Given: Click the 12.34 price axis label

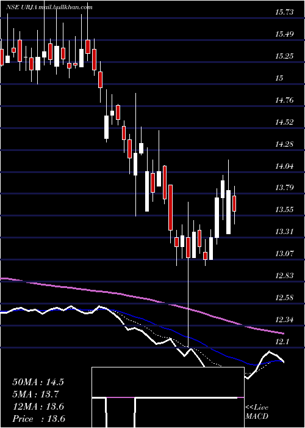Looking at the screenshot, I should [x=284, y=319].
